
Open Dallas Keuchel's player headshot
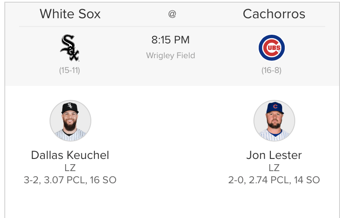point(70,121)
